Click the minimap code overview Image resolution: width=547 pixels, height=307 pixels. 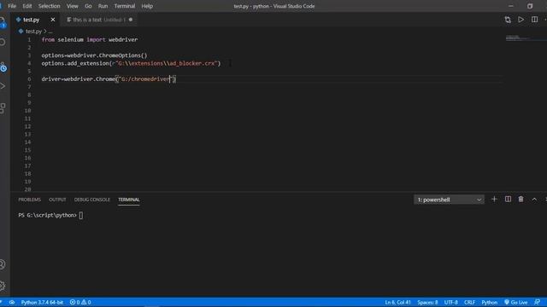tap(523, 38)
